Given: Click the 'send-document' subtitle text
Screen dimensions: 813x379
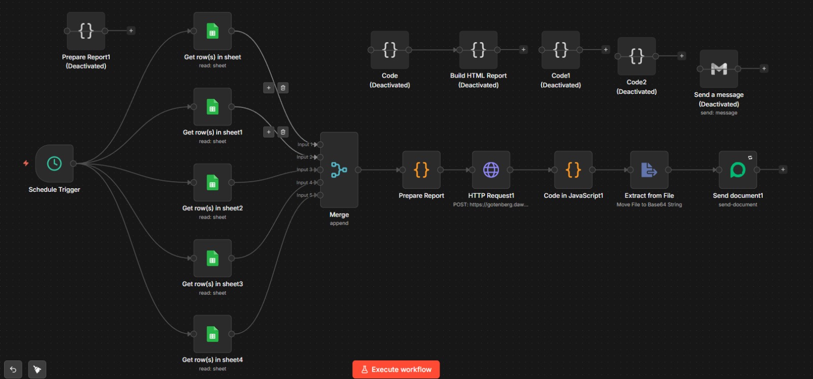Looking at the screenshot, I should coord(738,204).
